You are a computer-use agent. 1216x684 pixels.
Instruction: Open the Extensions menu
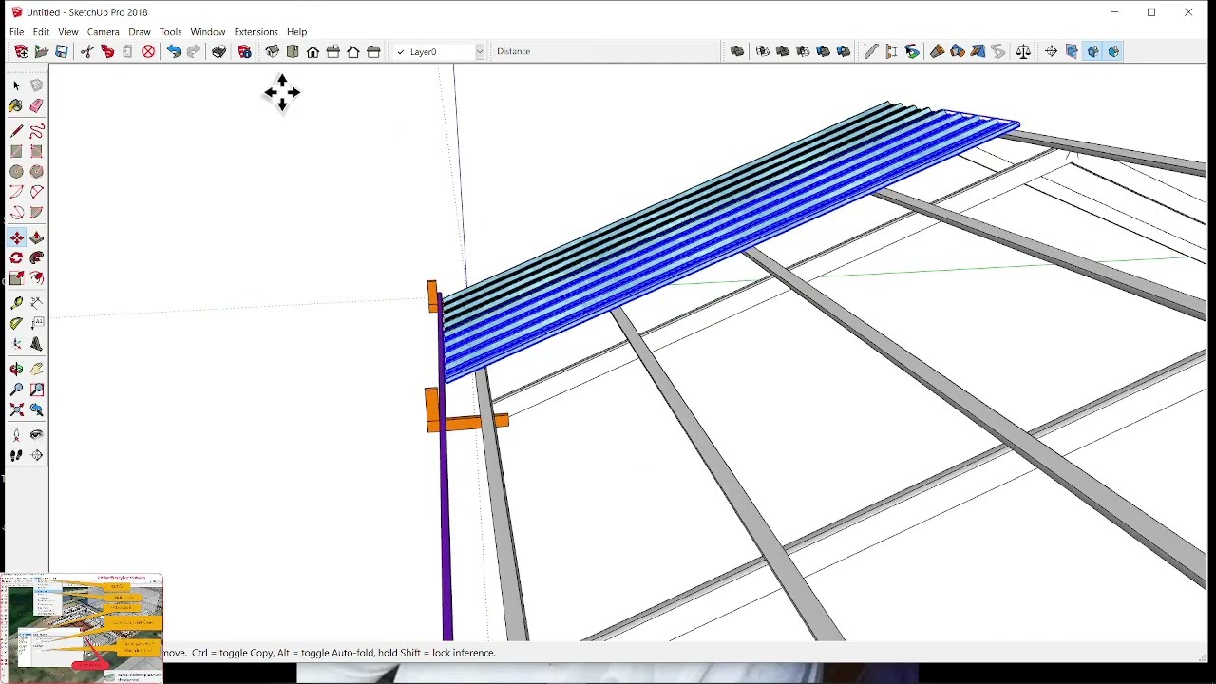(256, 32)
